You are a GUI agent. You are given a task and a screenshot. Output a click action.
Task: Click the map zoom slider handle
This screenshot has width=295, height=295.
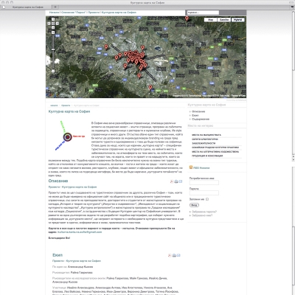[x=53, y=49]
